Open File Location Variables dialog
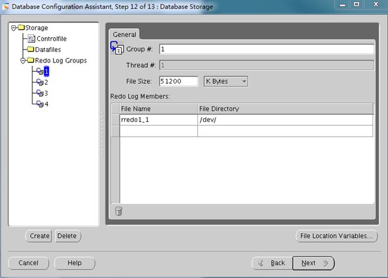The height and width of the screenshot is (278, 388). [x=337, y=236]
